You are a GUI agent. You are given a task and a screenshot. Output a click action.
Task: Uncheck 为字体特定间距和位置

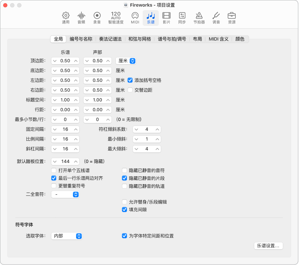pos(124,236)
